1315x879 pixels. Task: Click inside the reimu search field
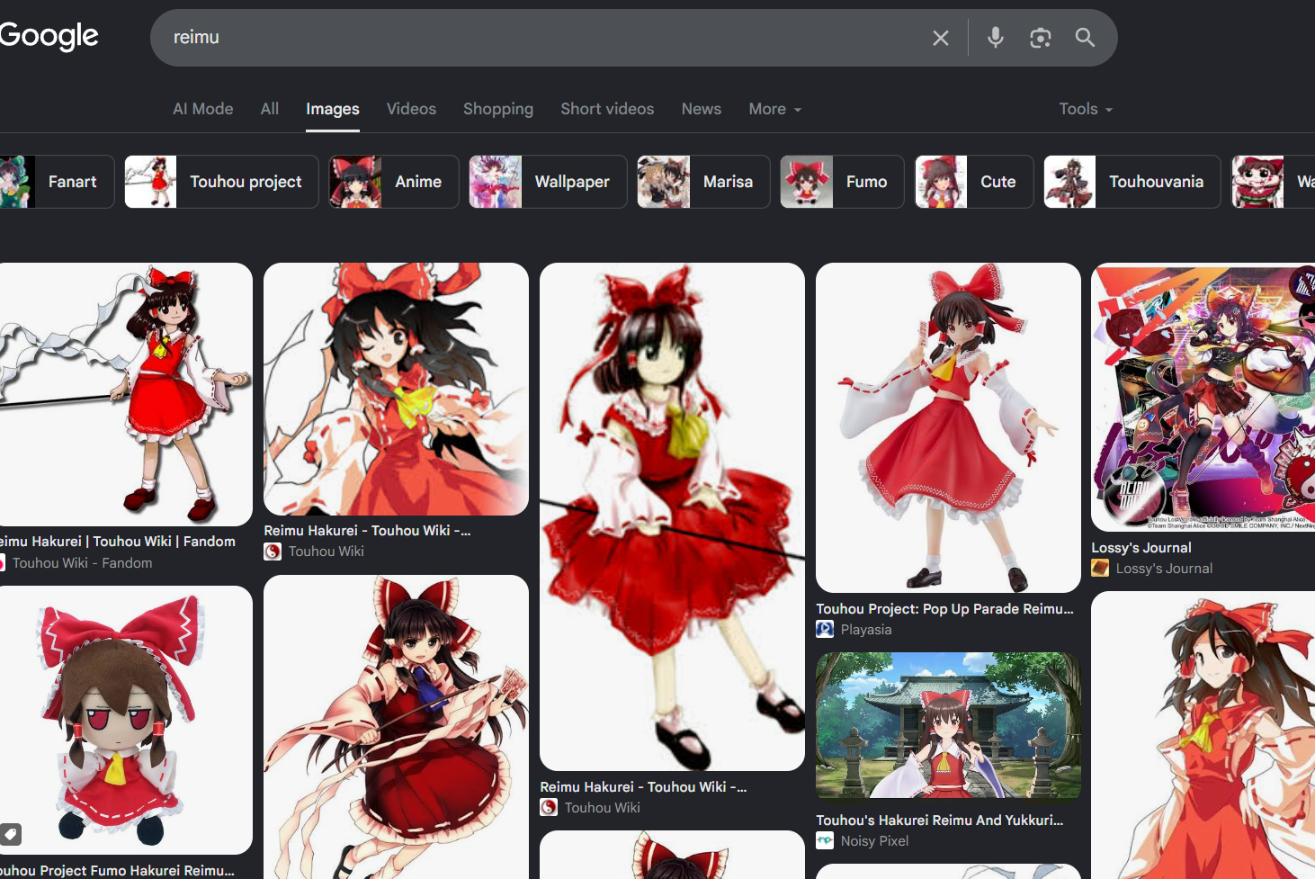click(540, 38)
